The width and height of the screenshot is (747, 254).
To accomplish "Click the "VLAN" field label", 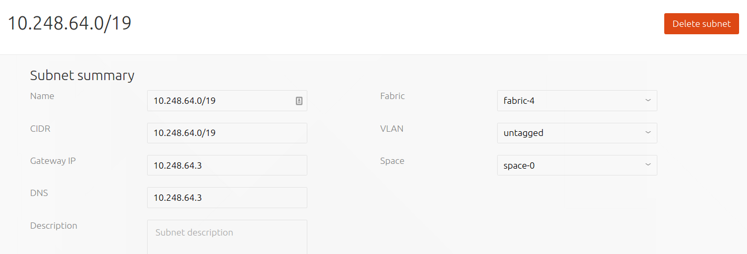I will (x=392, y=129).
